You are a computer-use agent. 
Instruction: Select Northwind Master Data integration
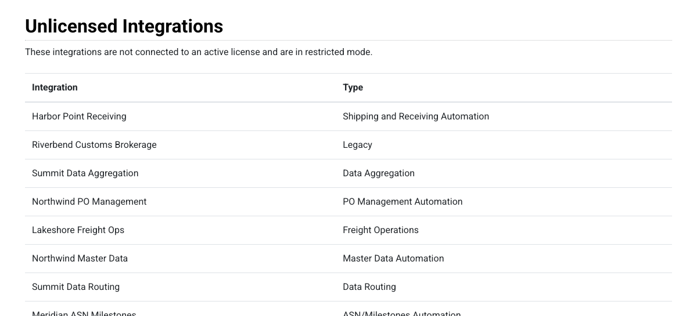[x=80, y=259]
